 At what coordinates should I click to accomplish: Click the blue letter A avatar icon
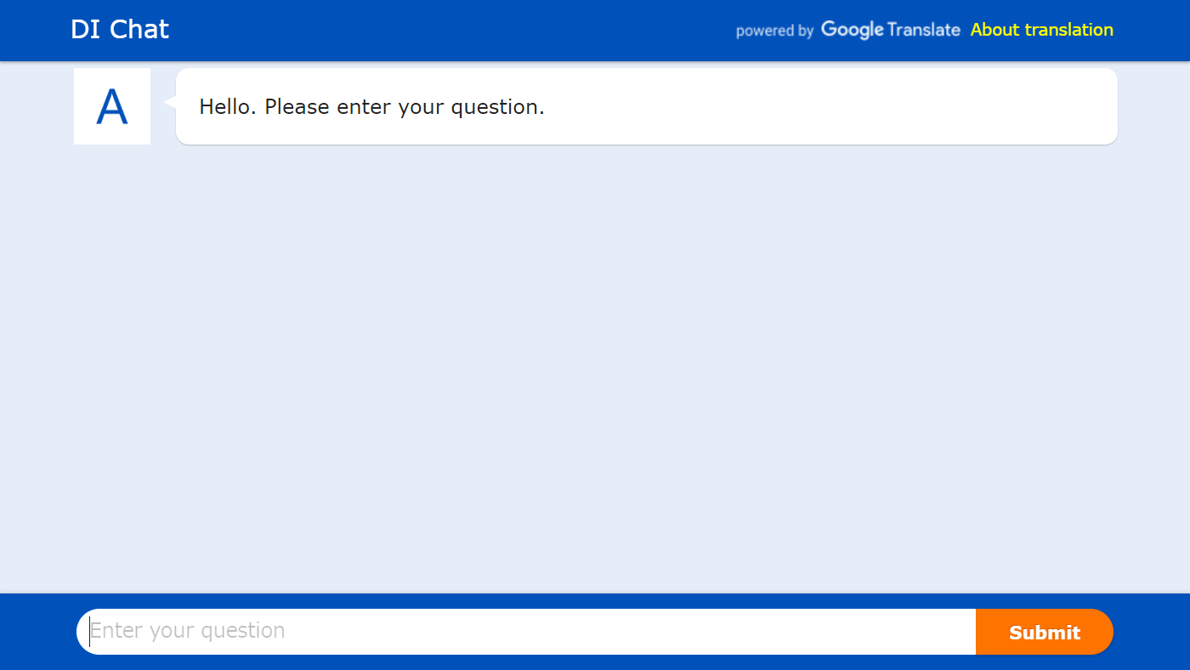[112, 107]
